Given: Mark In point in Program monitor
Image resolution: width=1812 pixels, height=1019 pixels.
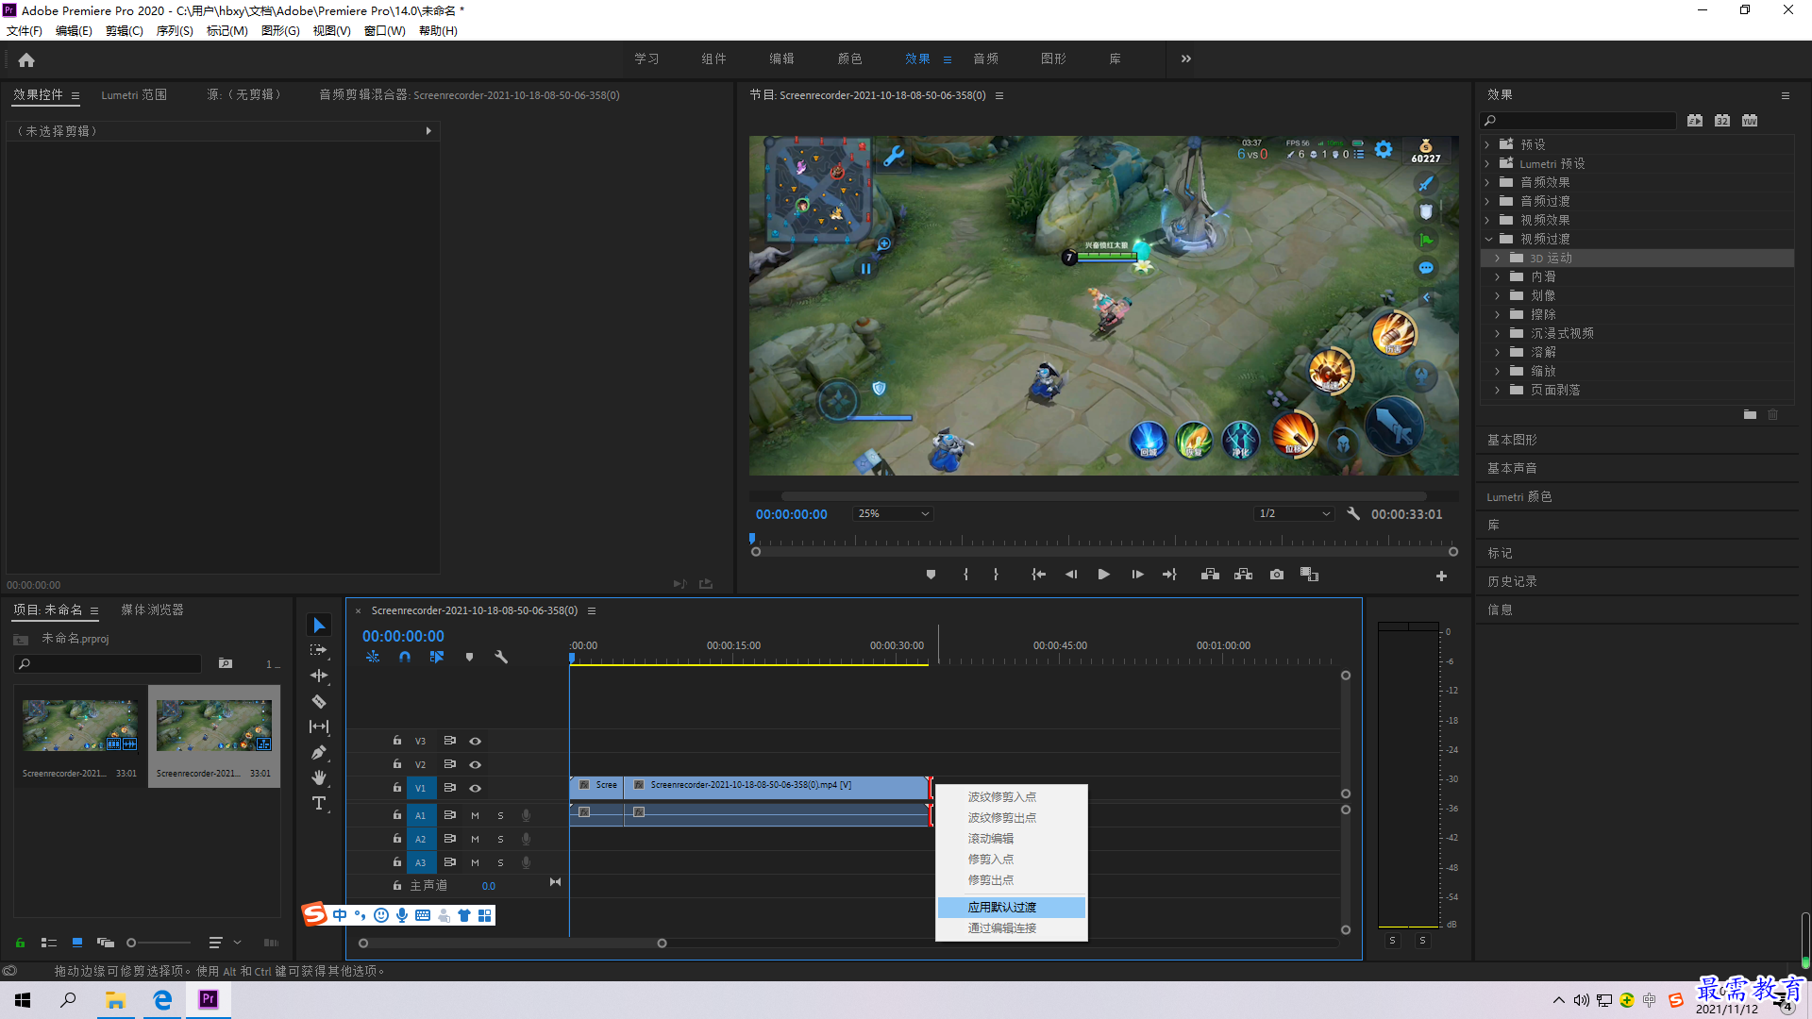Looking at the screenshot, I should click(x=965, y=575).
